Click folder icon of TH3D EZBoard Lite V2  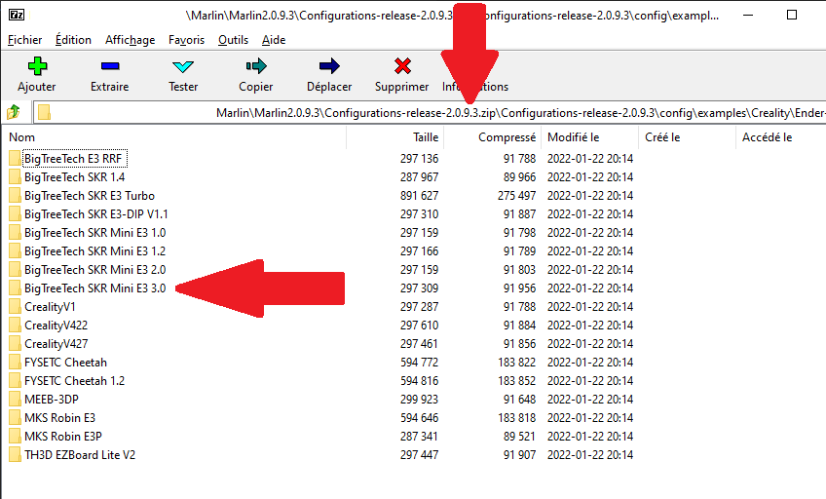click(x=16, y=455)
